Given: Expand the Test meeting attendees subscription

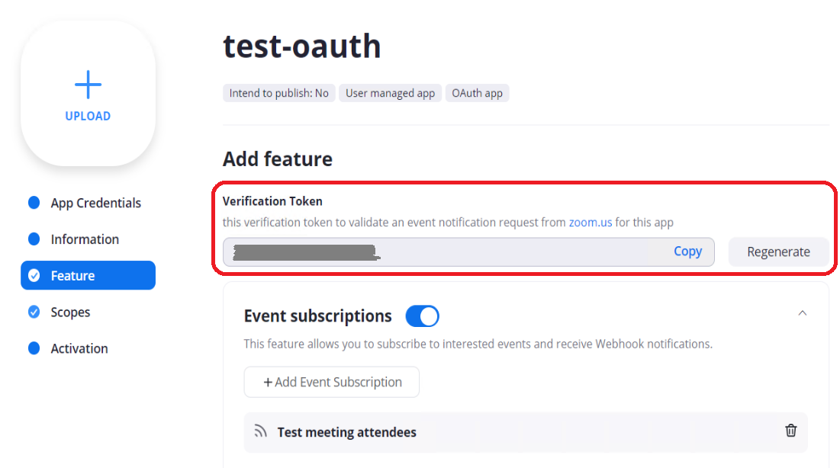Looking at the screenshot, I should tap(347, 433).
